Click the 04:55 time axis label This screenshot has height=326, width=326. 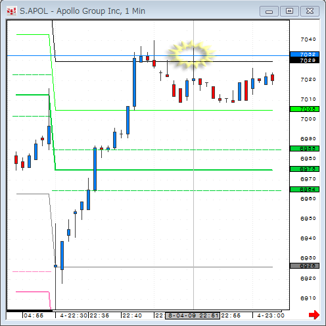pos(34,315)
